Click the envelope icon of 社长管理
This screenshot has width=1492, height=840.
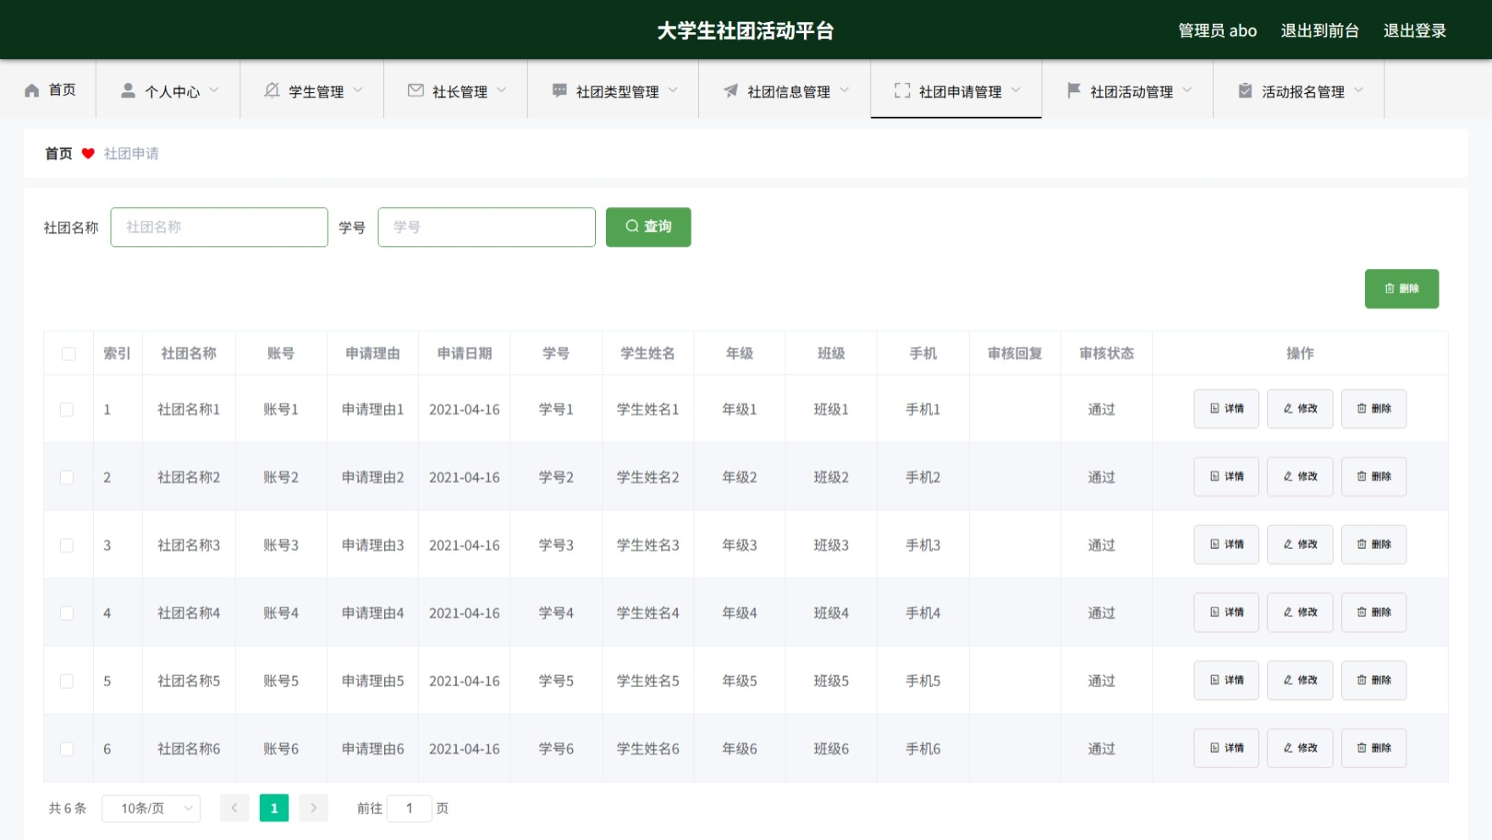[416, 91]
